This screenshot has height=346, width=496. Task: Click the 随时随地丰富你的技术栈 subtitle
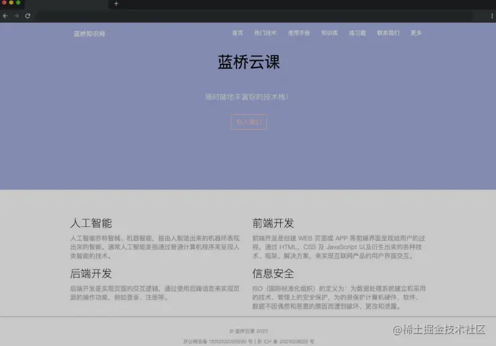(x=247, y=97)
